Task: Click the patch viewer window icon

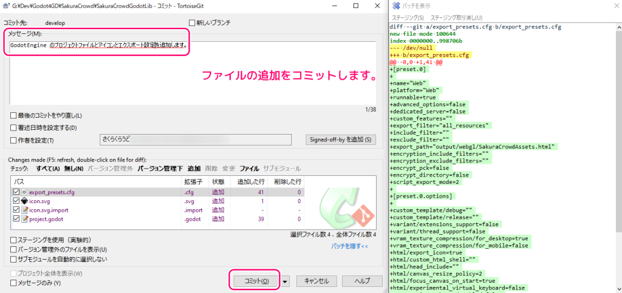Action: coord(395,5)
